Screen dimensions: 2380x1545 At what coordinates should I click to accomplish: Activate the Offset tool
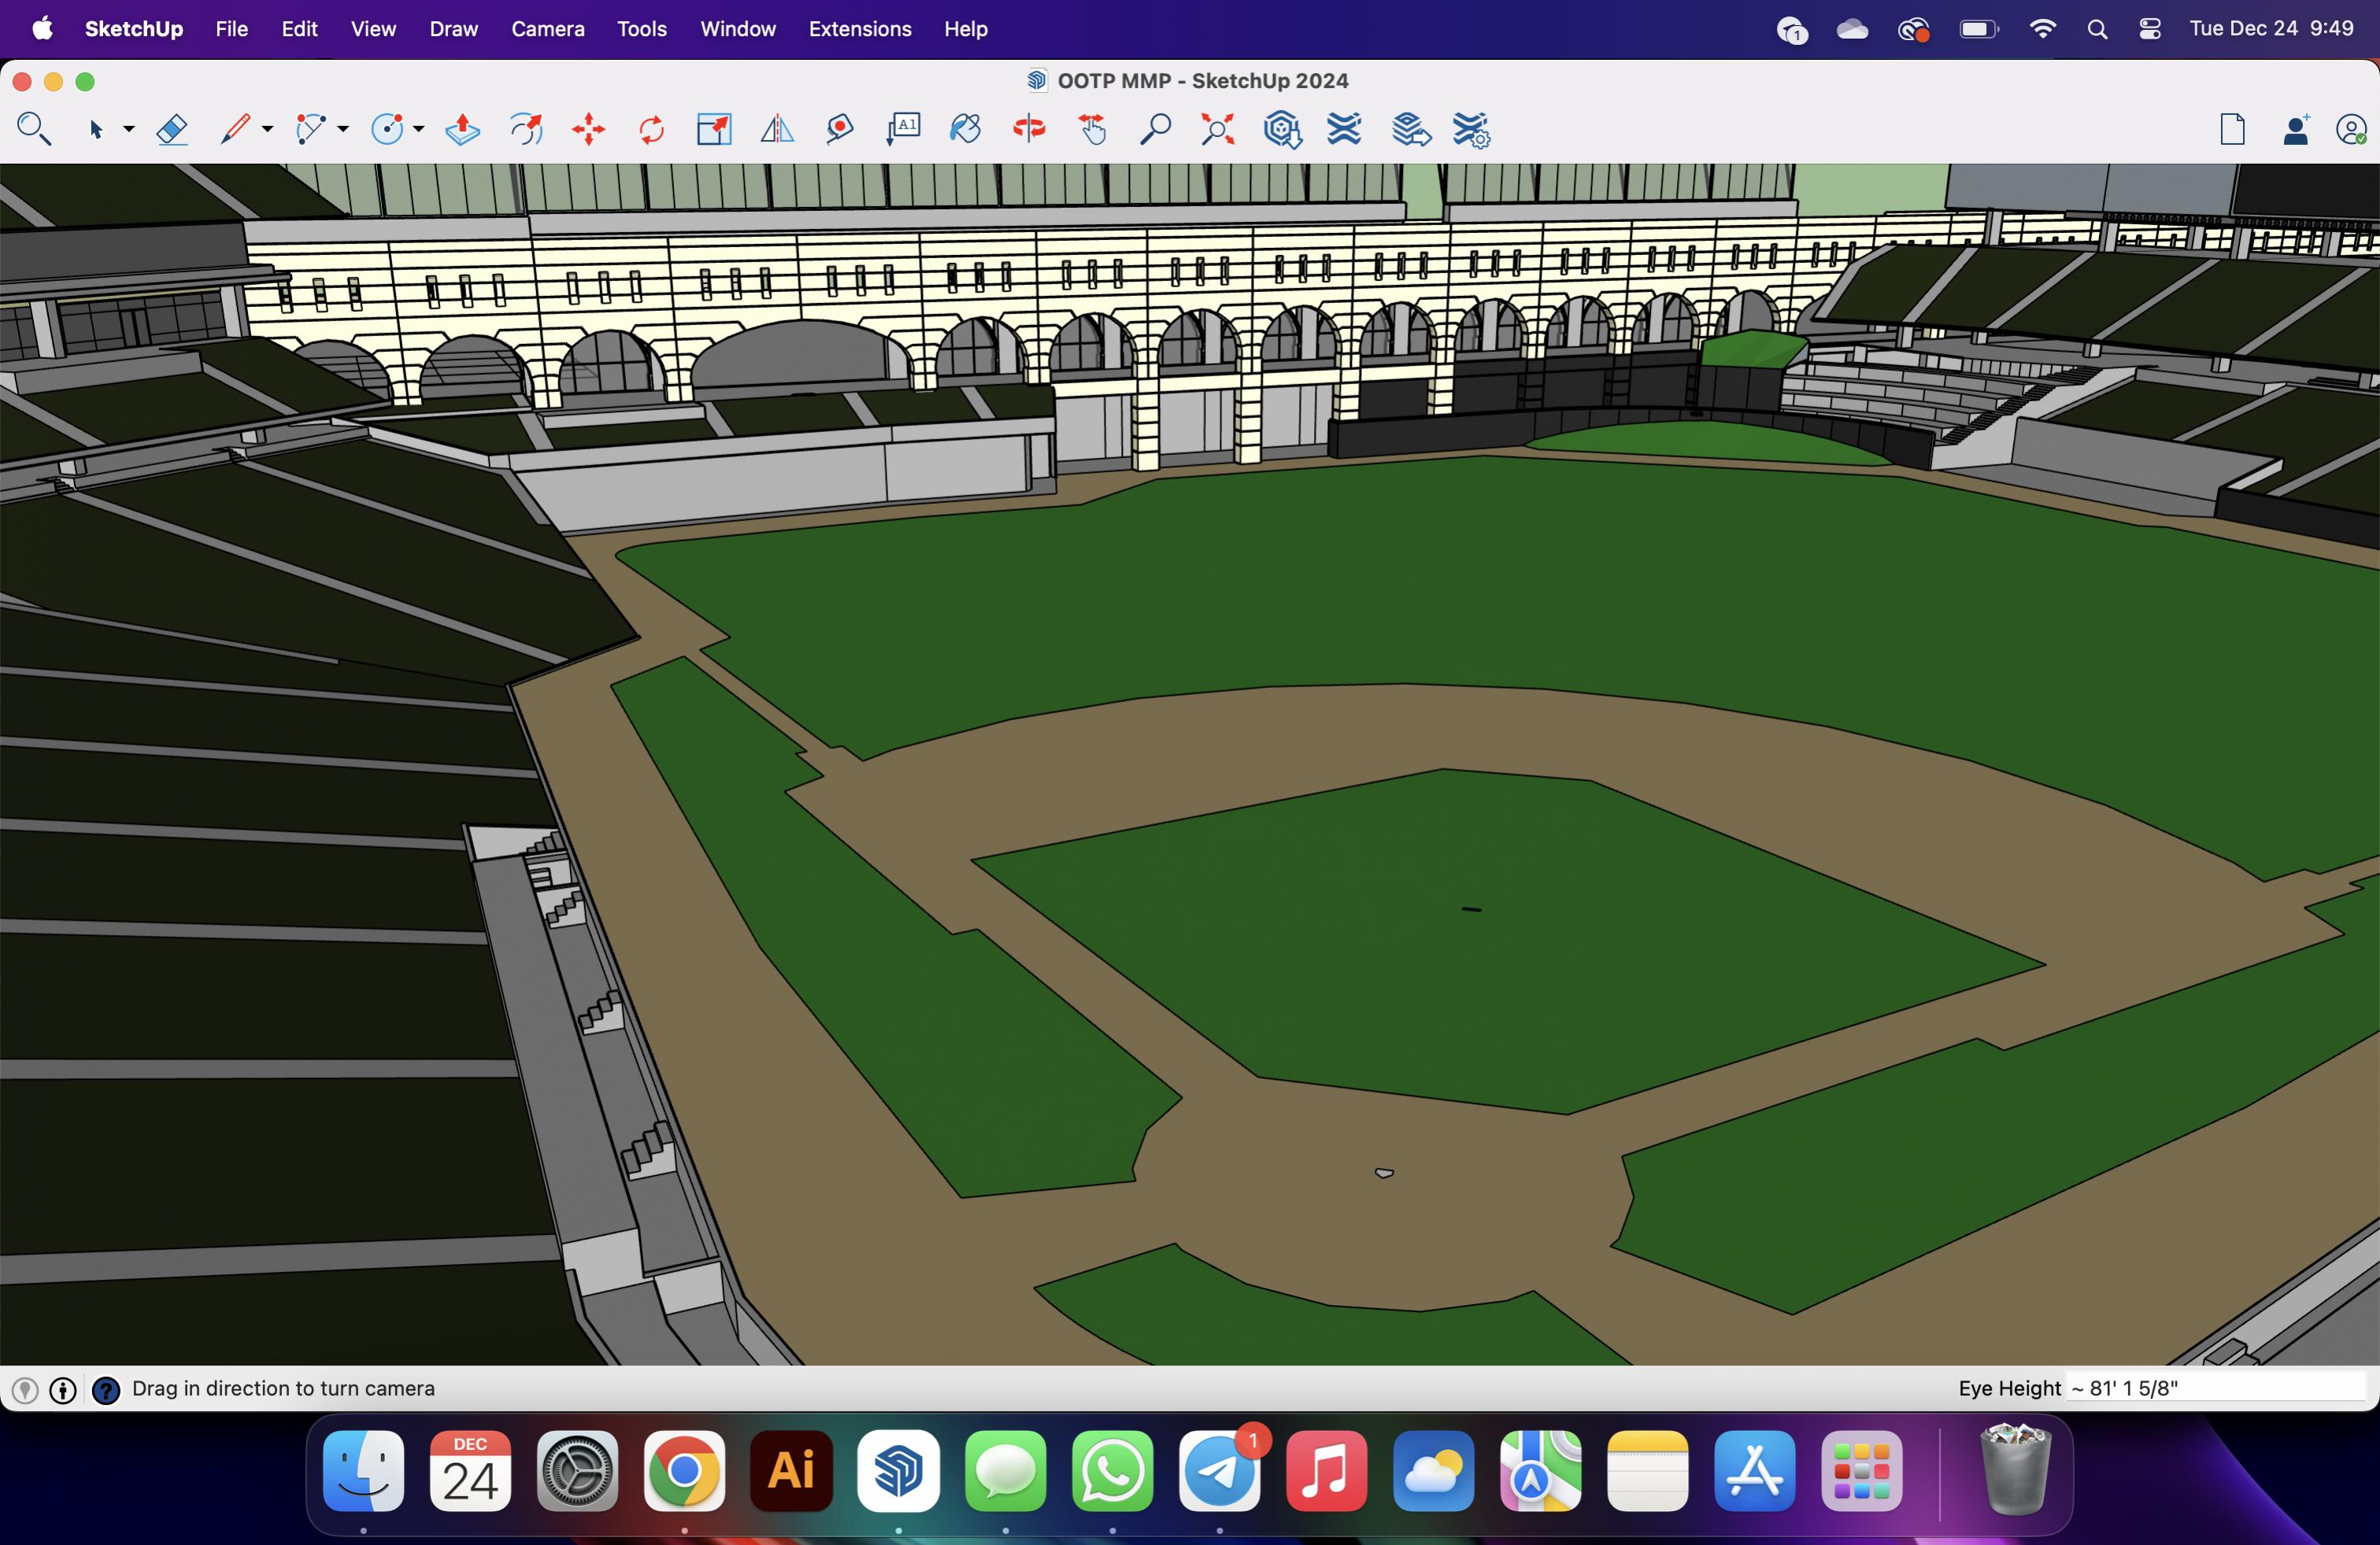(x=526, y=129)
